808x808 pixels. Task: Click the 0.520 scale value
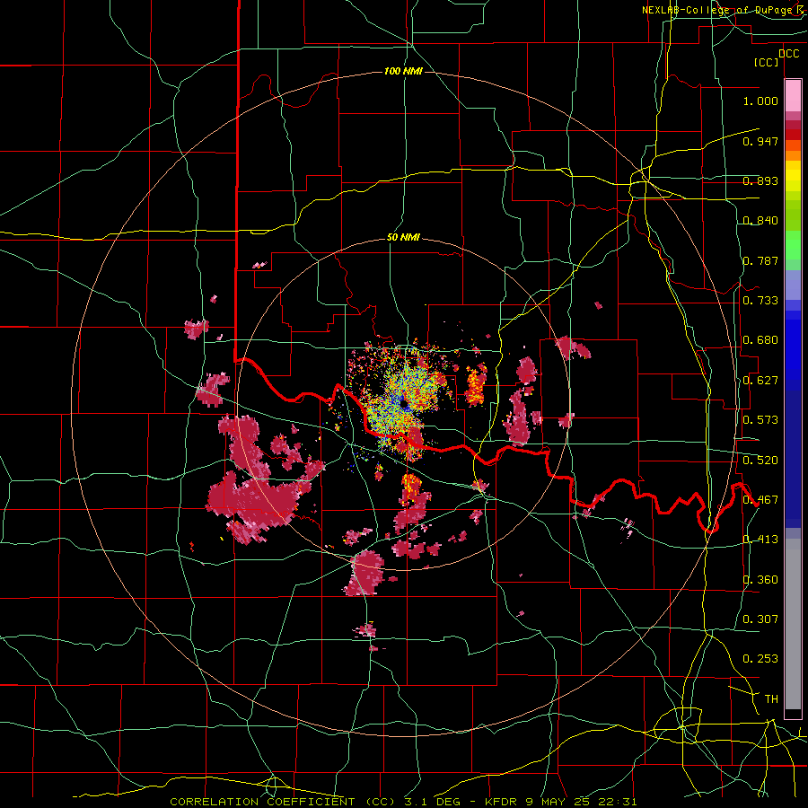click(x=760, y=460)
